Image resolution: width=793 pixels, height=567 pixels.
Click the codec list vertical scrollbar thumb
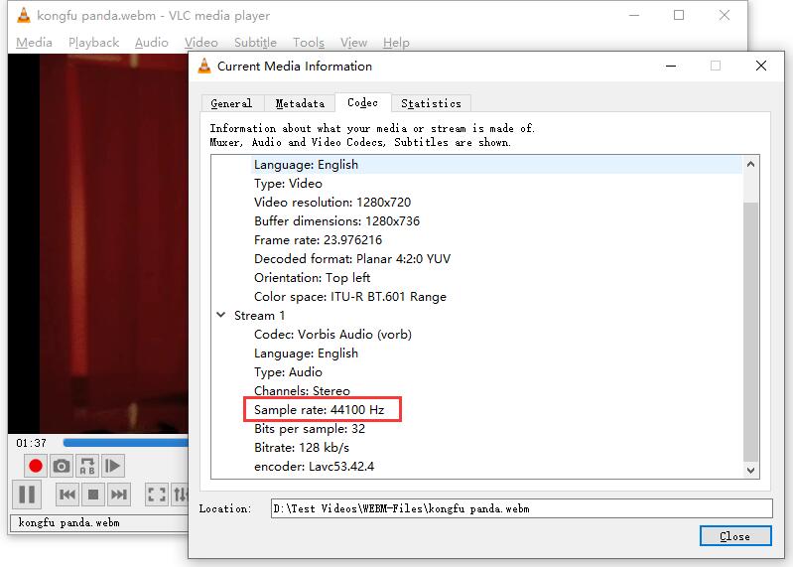click(750, 332)
